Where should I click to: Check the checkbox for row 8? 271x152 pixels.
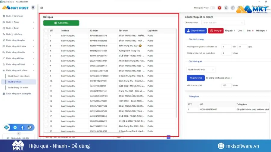coord(46,71)
